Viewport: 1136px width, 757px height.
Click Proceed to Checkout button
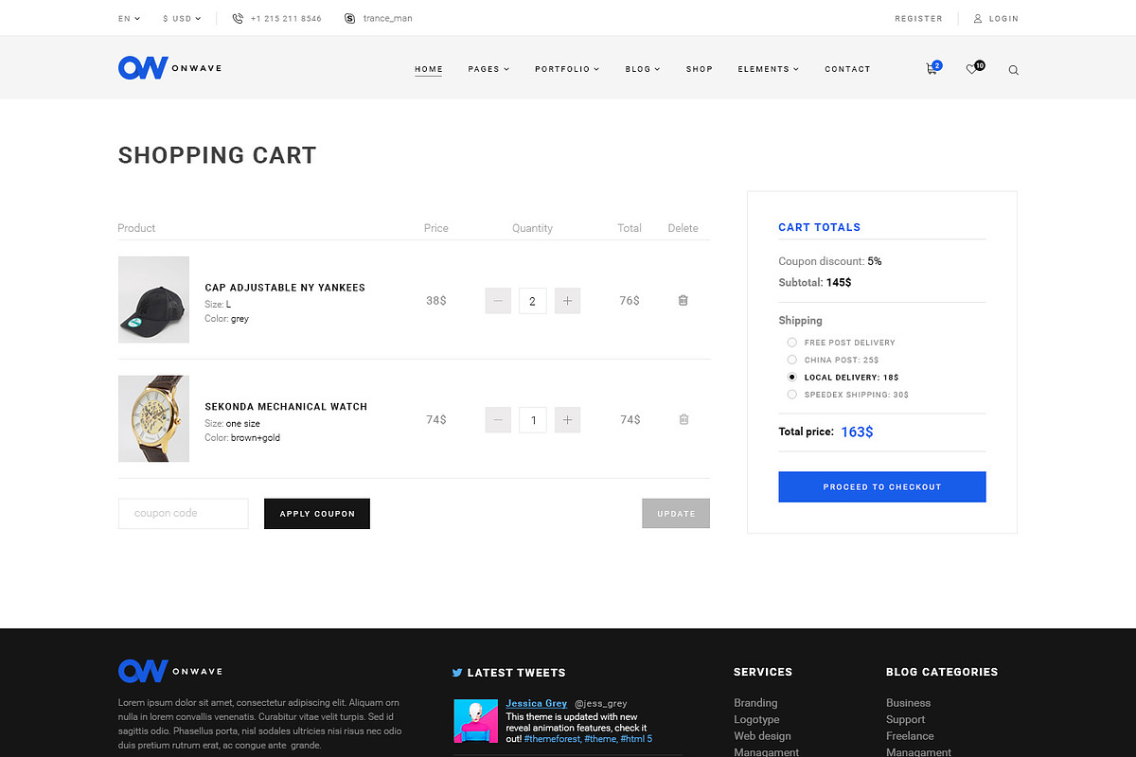click(882, 486)
